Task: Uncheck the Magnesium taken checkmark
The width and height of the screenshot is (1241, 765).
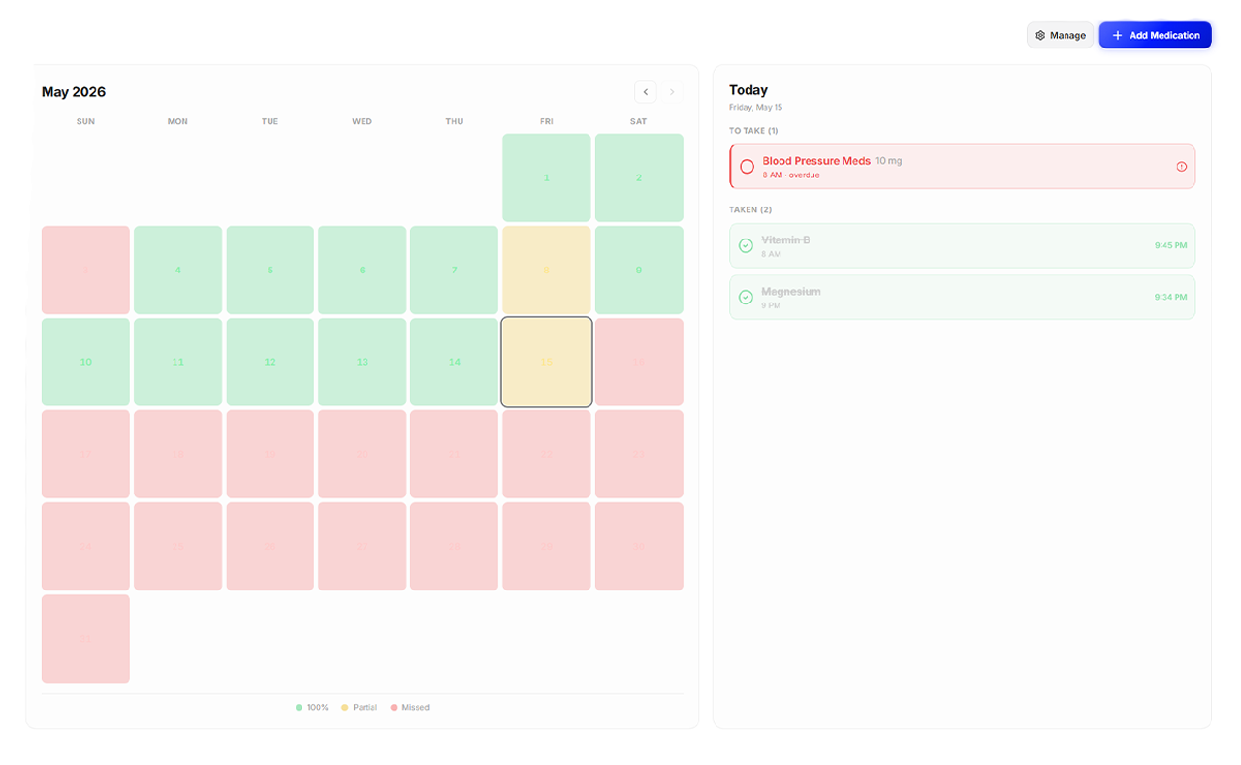Action: (746, 298)
